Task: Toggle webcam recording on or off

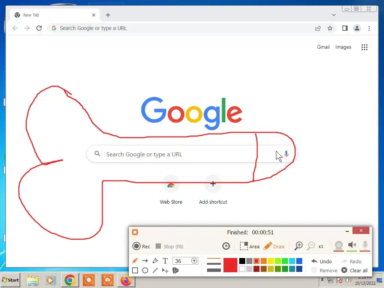Action: 339,245
